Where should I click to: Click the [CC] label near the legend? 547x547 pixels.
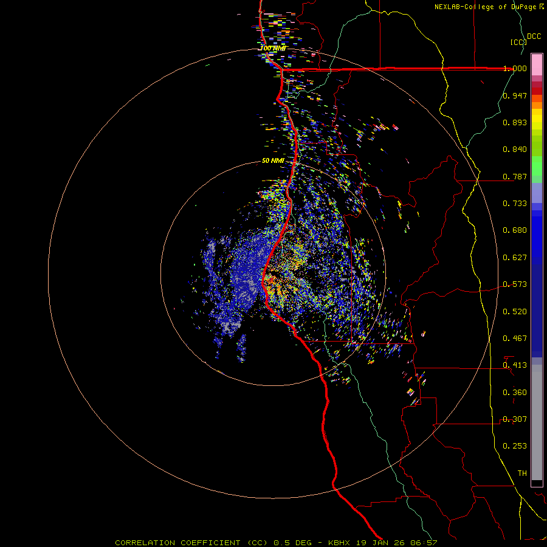pyautogui.click(x=518, y=42)
